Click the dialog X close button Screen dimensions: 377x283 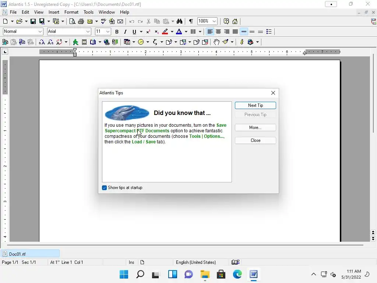click(273, 93)
